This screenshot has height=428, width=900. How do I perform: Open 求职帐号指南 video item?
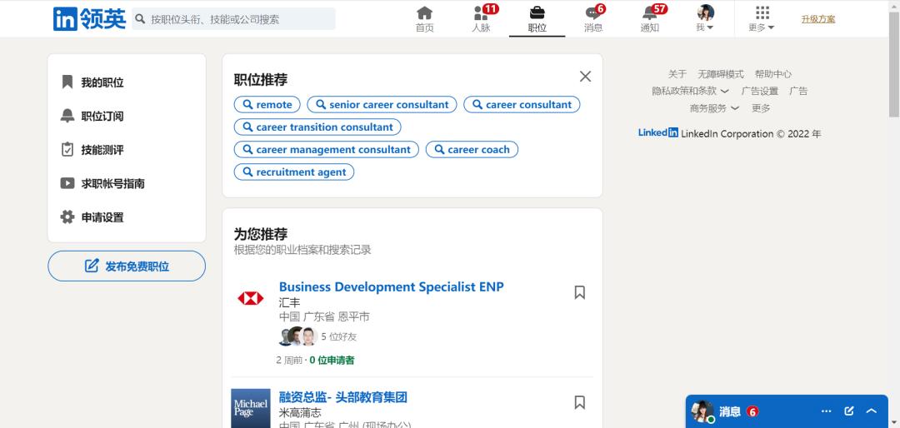102,183
